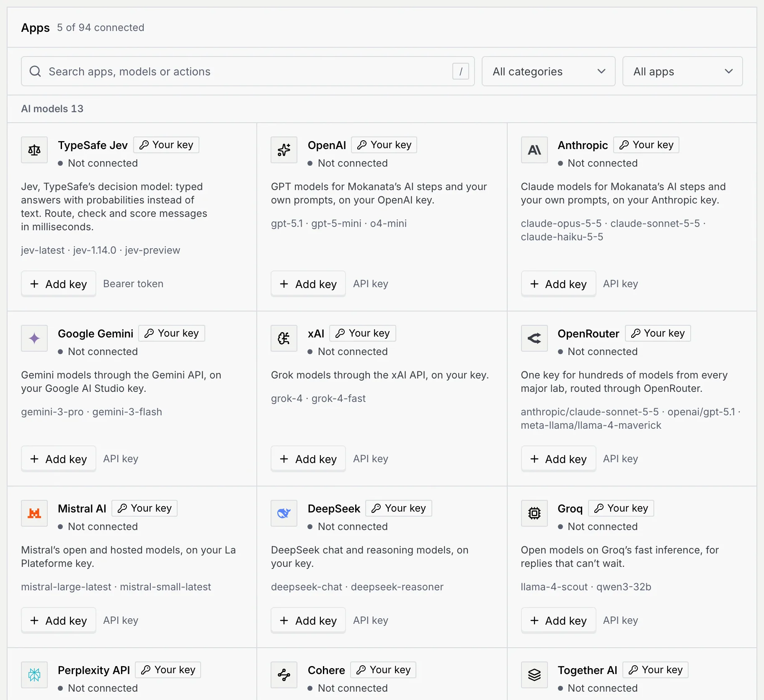Click the xAI logo icon
This screenshot has height=700, width=764.
pyautogui.click(x=284, y=338)
